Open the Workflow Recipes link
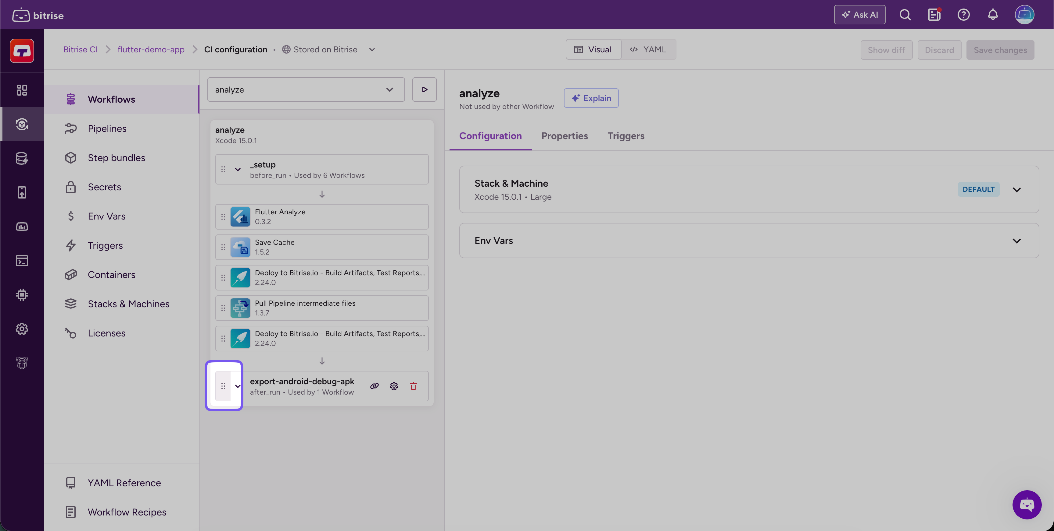The image size is (1054, 531). 121,512
